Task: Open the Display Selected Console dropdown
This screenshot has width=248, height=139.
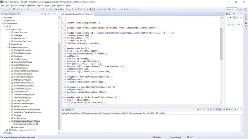Action: 230,110
